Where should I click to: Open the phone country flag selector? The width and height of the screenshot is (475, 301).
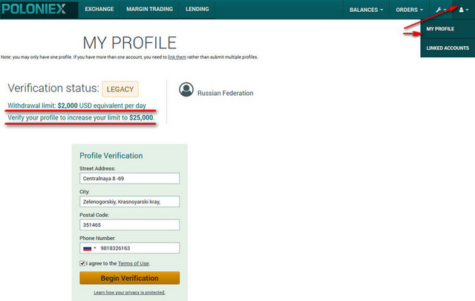coord(89,248)
